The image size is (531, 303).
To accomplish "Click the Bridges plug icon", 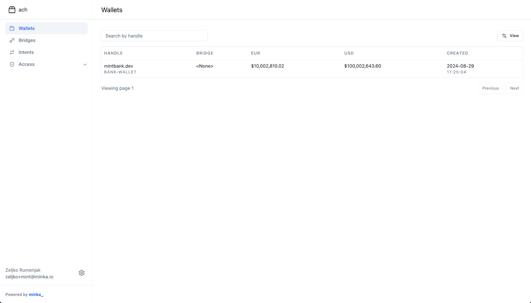I will (x=12, y=40).
